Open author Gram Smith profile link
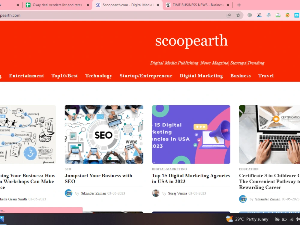The height and width of the screenshot is (225, 300). coord(13,199)
